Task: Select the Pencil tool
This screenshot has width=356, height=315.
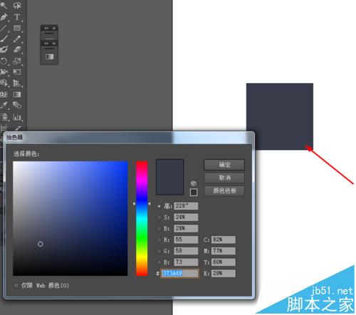Action: [17, 39]
